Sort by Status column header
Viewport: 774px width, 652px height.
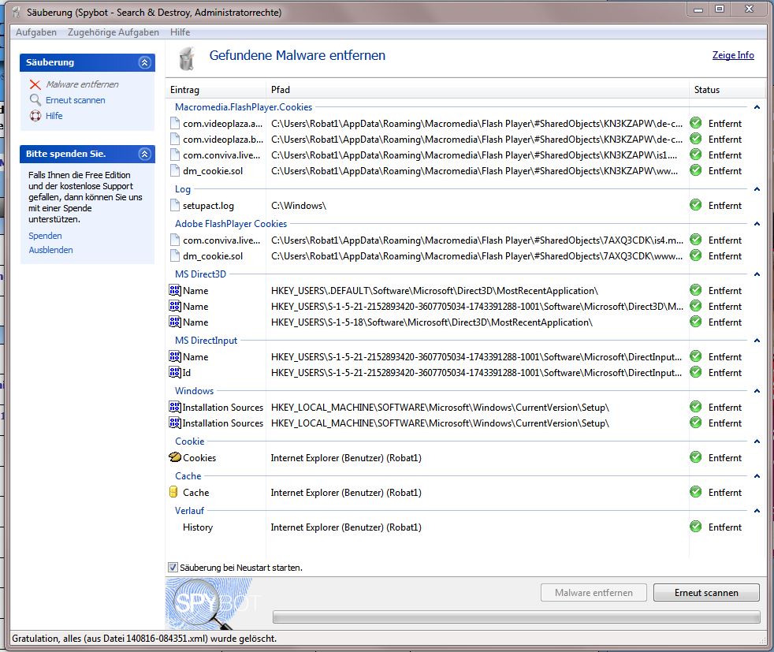(x=727, y=90)
